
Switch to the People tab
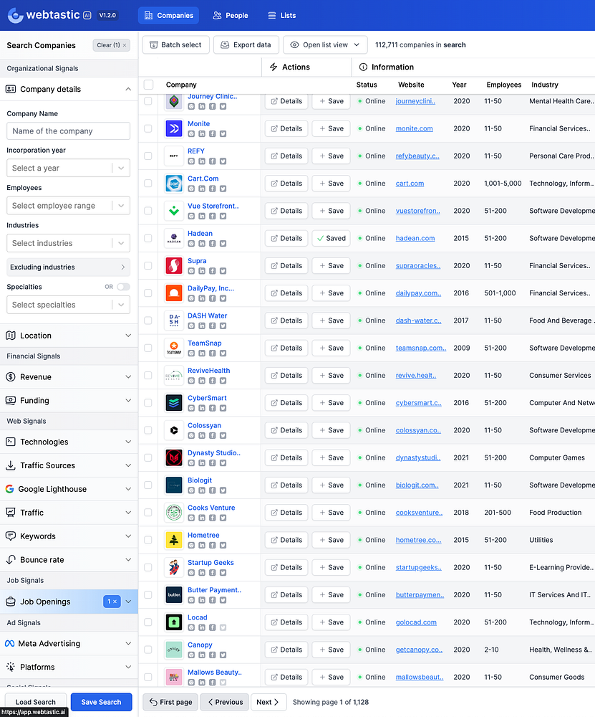click(231, 16)
